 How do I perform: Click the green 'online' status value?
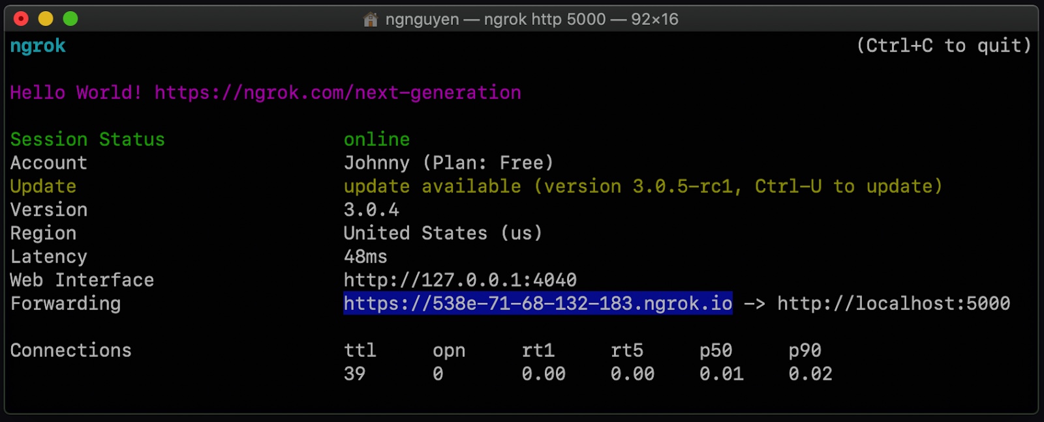point(377,139)
